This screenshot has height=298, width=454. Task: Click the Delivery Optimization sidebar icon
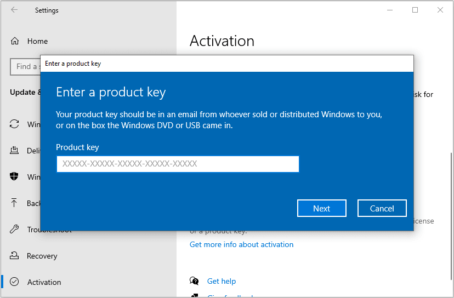[15, 151]
